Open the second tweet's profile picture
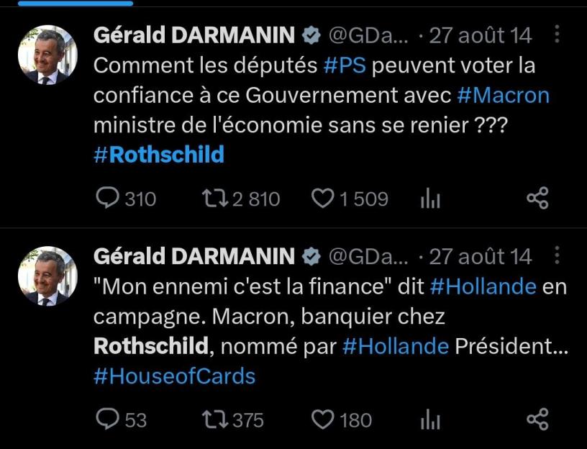 point(47,276)
